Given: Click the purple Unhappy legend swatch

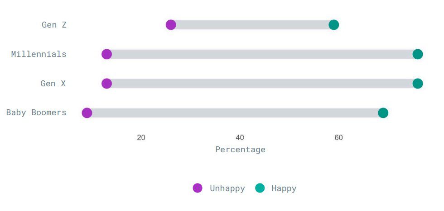Looking at the screenshot, I should coord(198,188).
